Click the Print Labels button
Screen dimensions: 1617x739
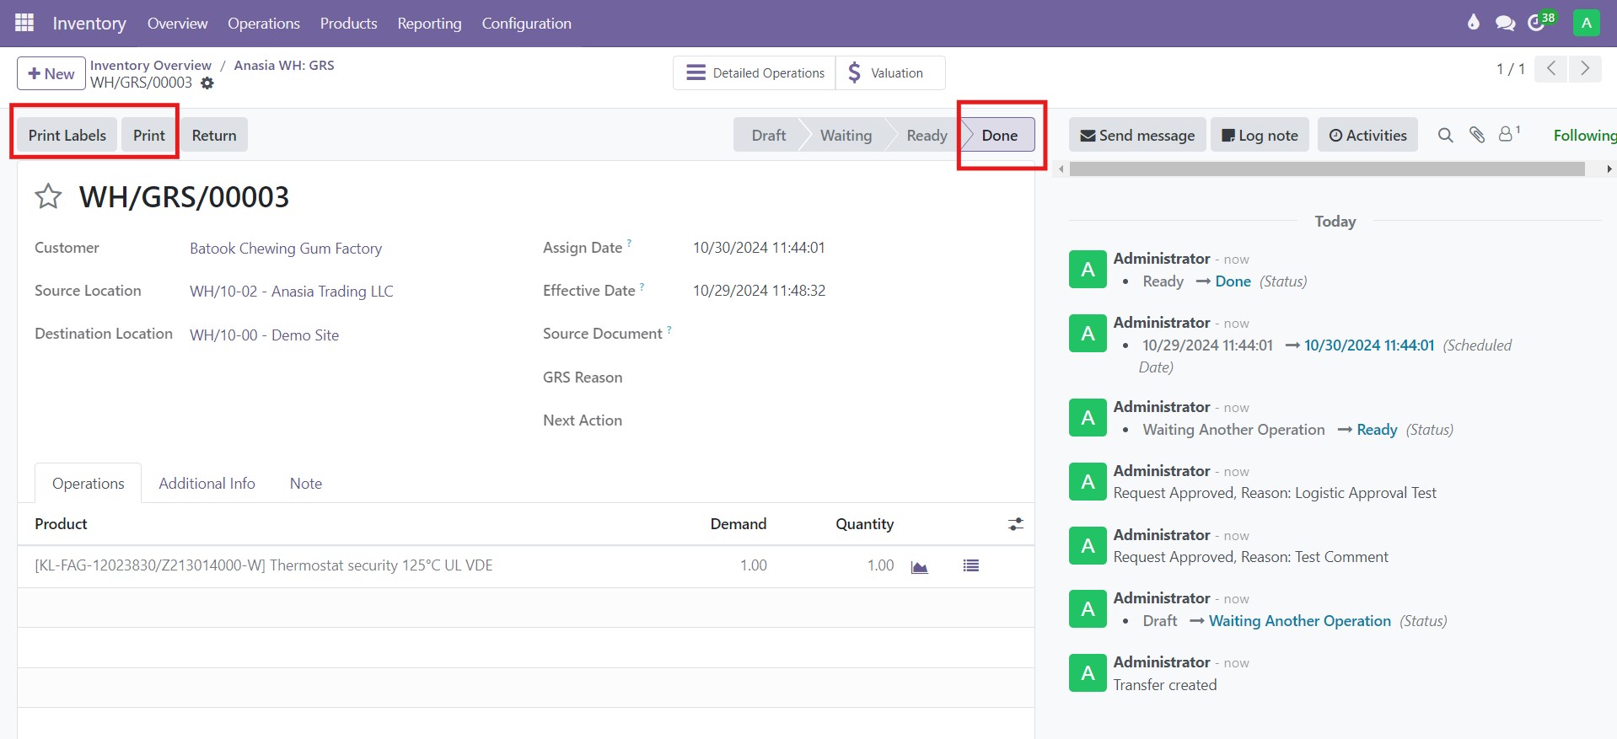(67, 136)
